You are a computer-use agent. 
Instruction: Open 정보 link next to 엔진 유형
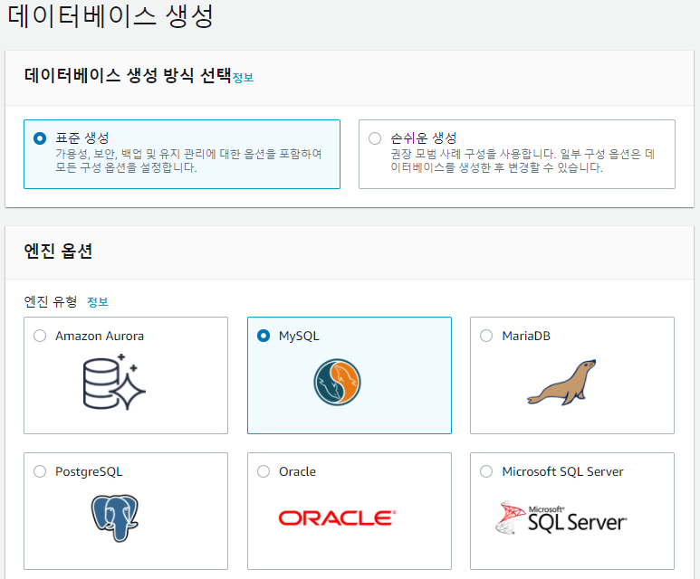[97, 302]
